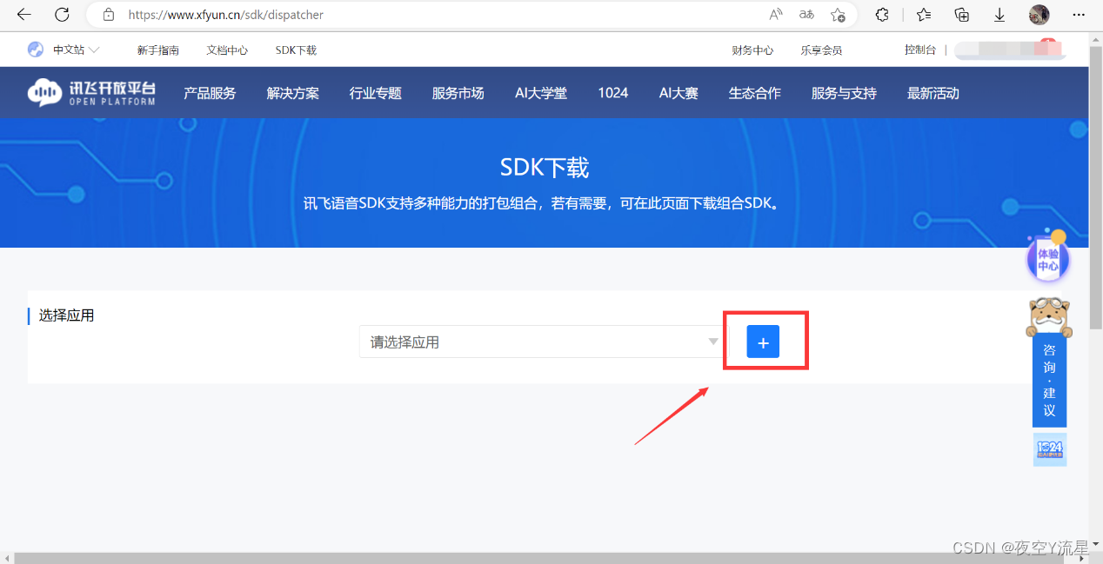1103x564 pixels.
Task: Click the lock site info icon
Action: [109, 15]
